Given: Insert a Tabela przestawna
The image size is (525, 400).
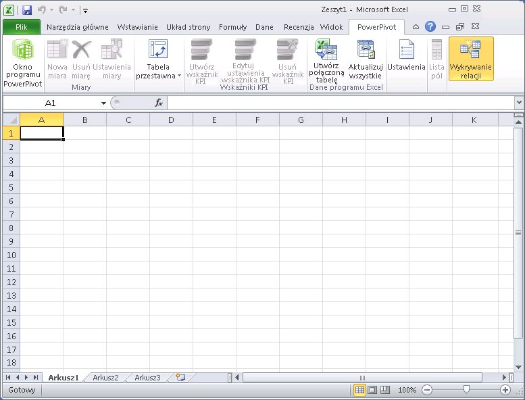Looking at the screenshot, I should point(158,59).
